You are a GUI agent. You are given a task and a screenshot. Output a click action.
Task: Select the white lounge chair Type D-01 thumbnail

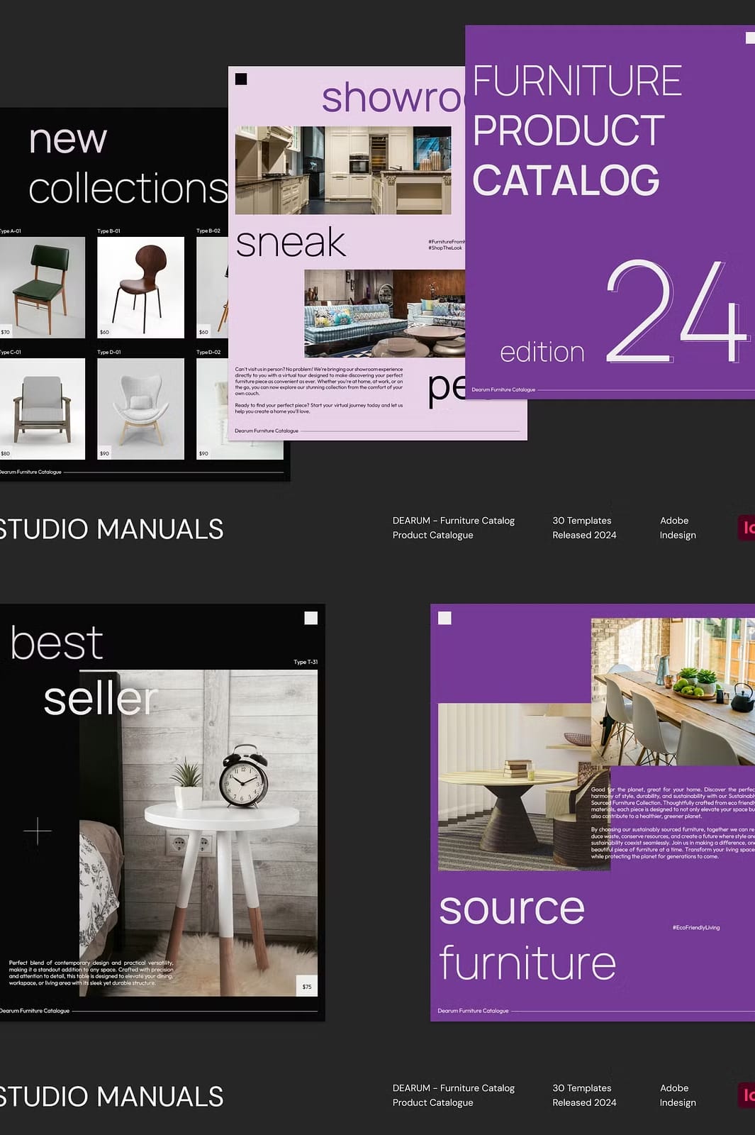(140, 409)
